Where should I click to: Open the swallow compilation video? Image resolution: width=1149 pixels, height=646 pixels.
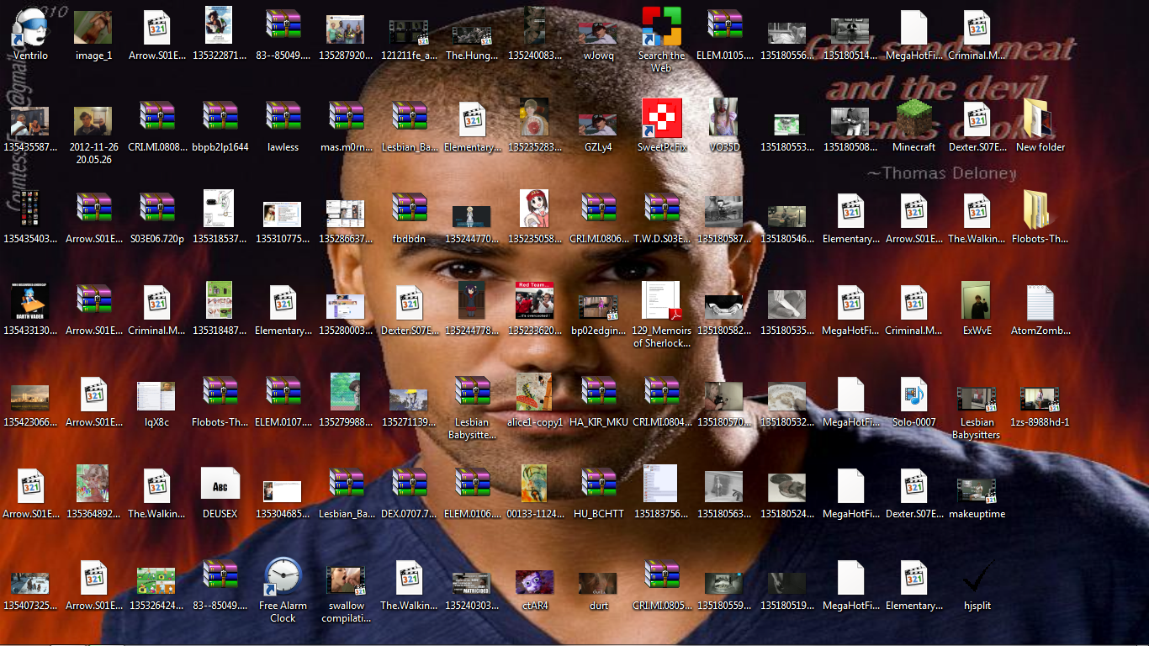(346, 580)
